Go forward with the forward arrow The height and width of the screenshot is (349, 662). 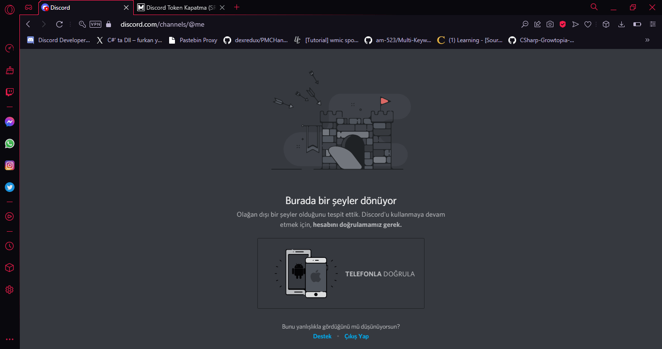point(44,24)
